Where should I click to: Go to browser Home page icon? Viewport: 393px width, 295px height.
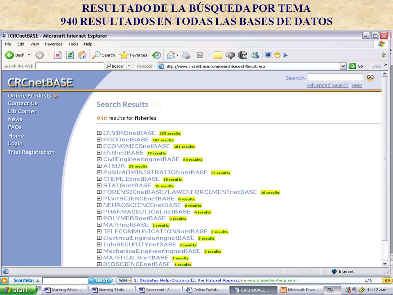click(82, 55)
